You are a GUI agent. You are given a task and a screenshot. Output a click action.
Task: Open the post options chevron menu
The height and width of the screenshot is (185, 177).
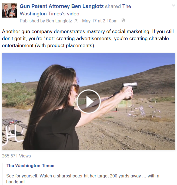point(173,5)
